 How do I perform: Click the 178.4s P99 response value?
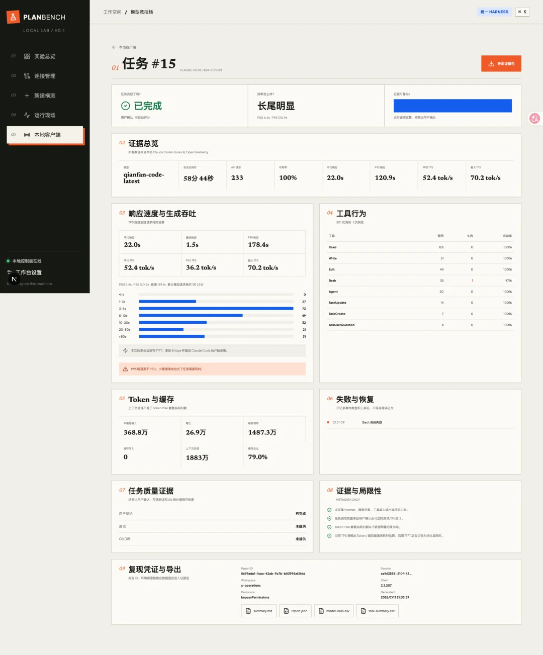[258, 245]
